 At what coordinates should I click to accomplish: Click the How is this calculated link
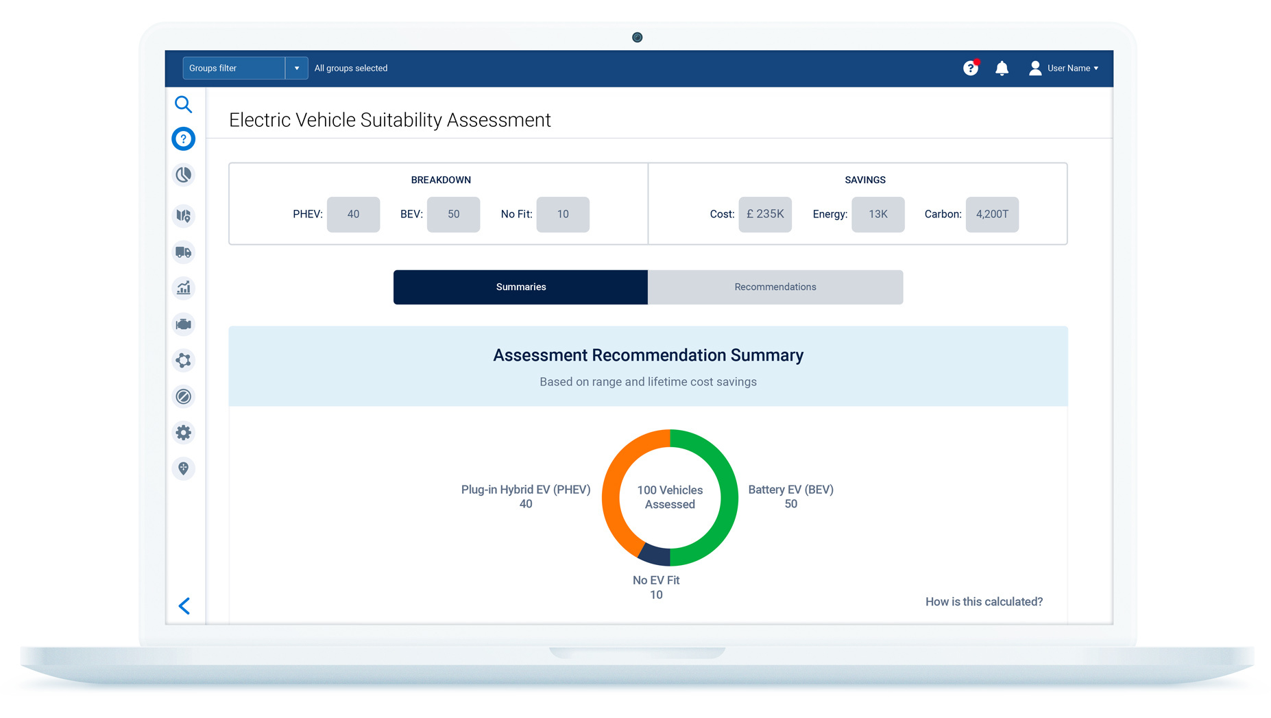coord(984,601)
